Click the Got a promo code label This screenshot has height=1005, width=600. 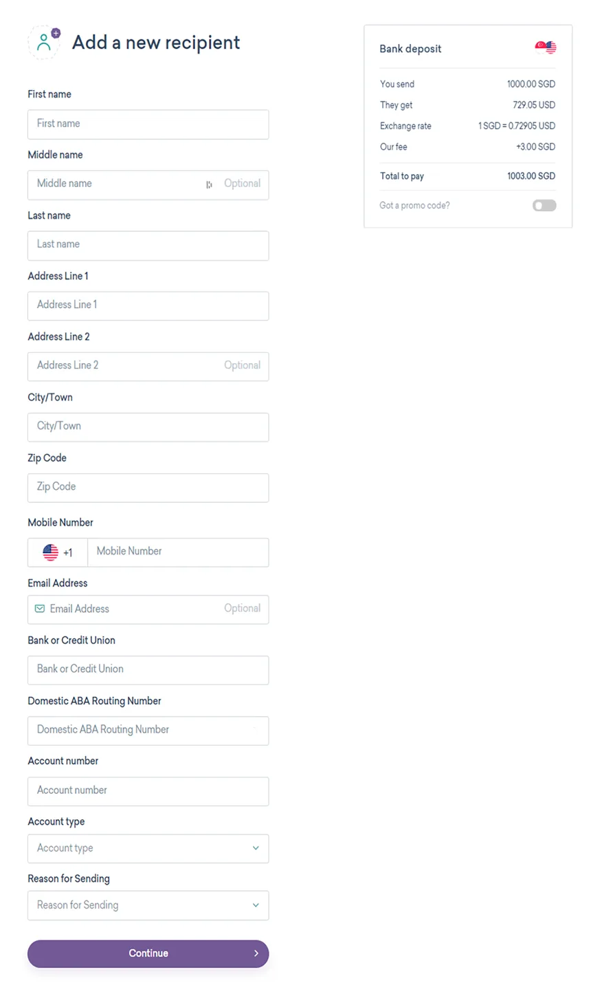(414, 205)
